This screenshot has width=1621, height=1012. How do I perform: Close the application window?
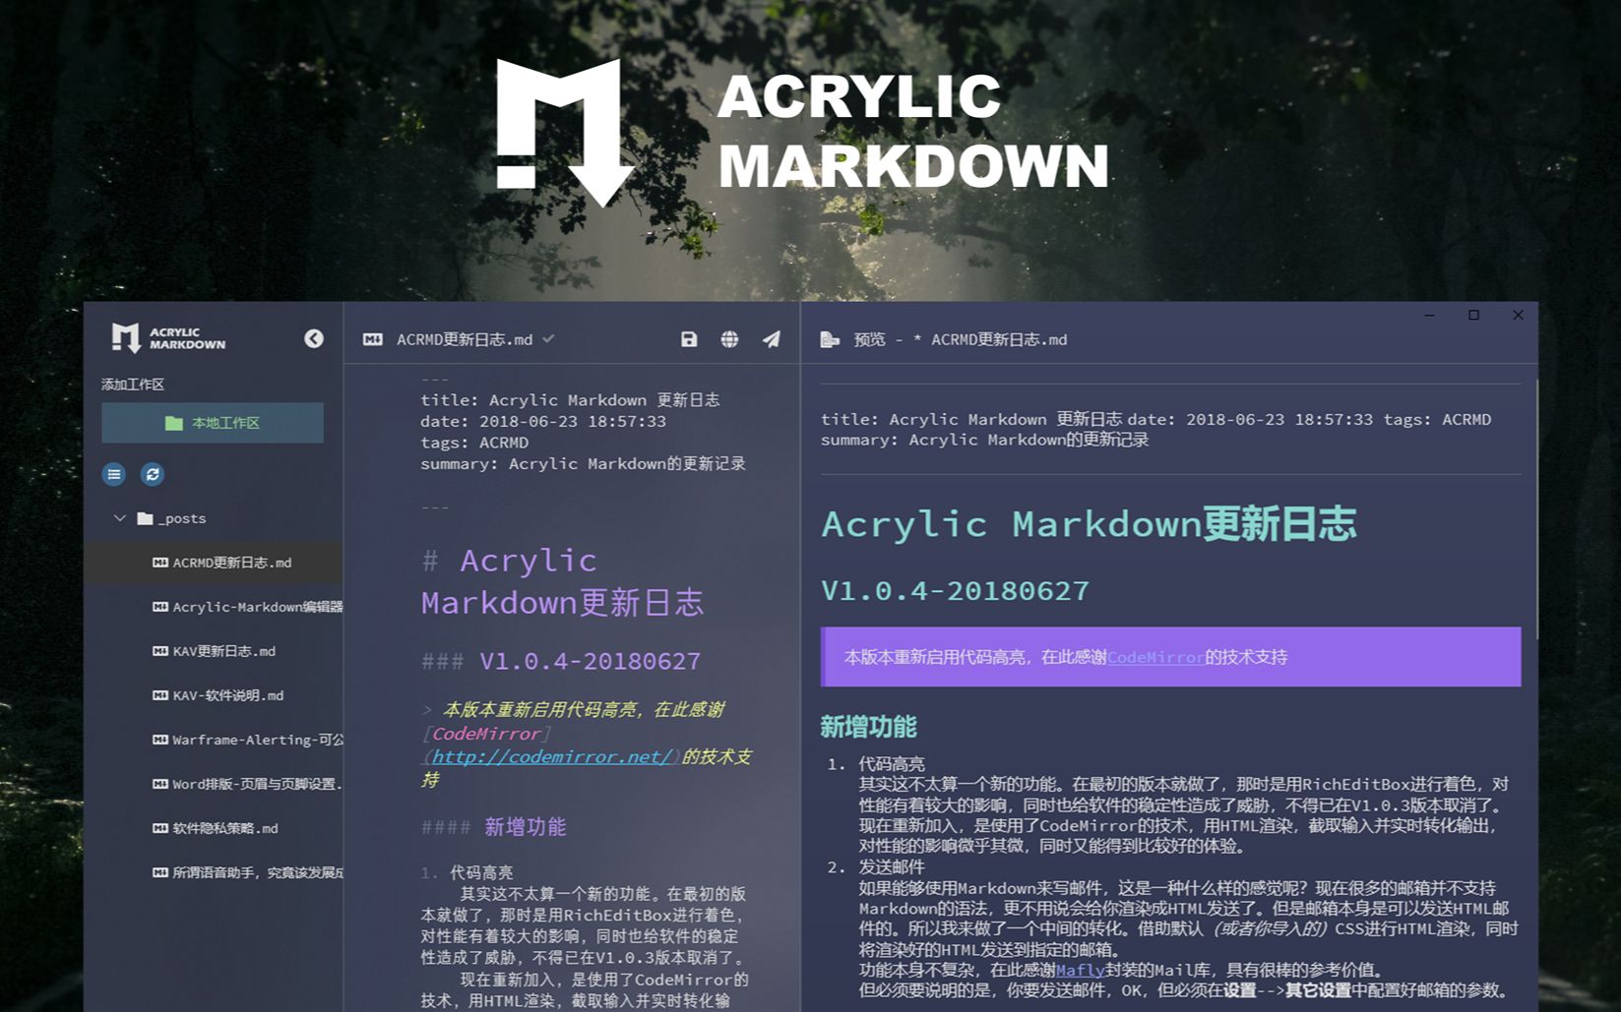1518,315
